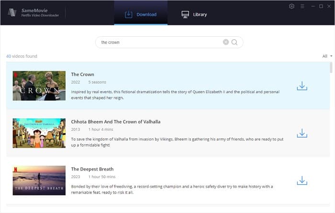Download Chhota Bheem And The Crown of Valhalla
The image size is (335, 213).
point(301,133)
